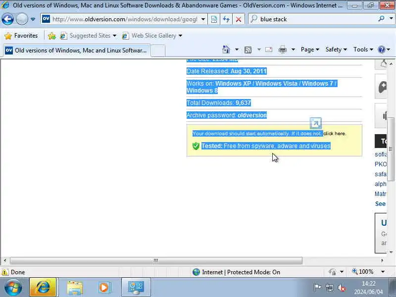Image resolution: width=396 pixels, height=297 pixels.
Task: Click the control panel taskbar app icon
Action: point(136,287)
